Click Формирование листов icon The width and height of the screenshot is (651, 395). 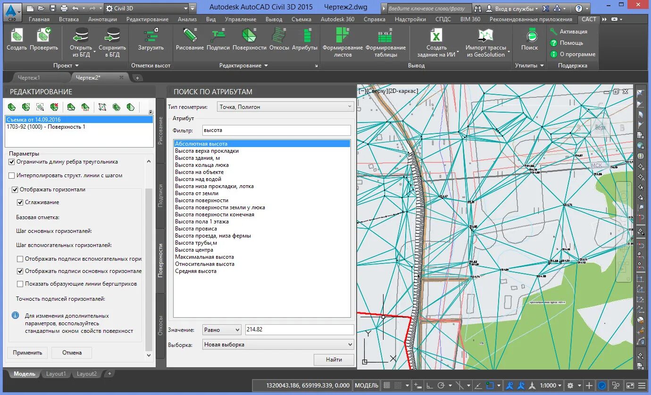point(342,36)
